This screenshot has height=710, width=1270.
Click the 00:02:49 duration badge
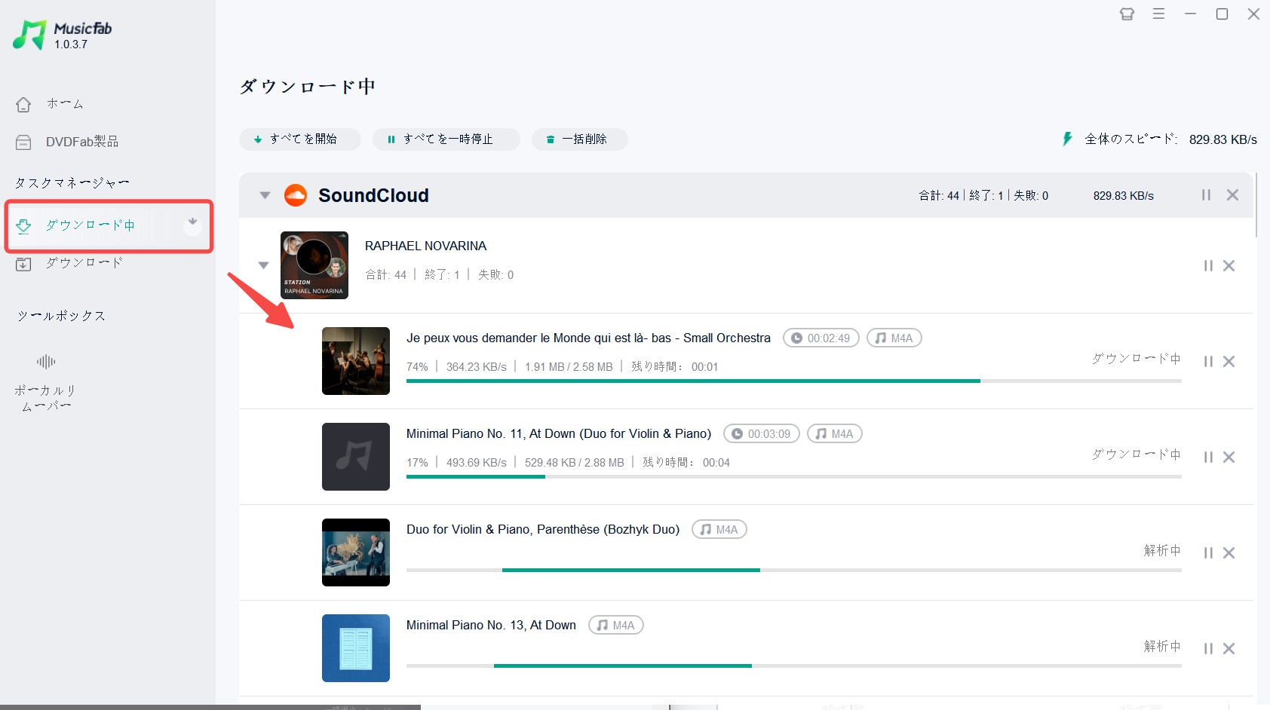pyautogui.click(x=821, y=338)
